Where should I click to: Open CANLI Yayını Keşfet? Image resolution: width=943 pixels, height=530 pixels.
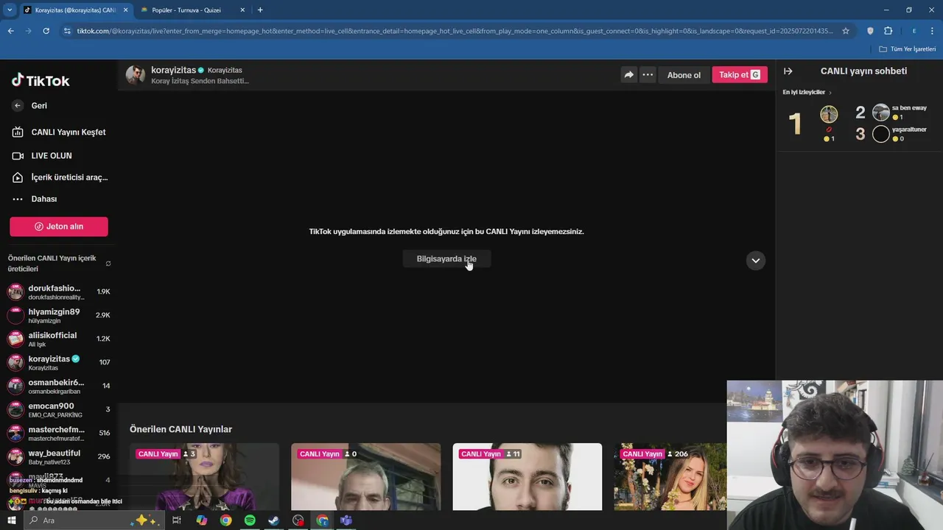[59, 132]
